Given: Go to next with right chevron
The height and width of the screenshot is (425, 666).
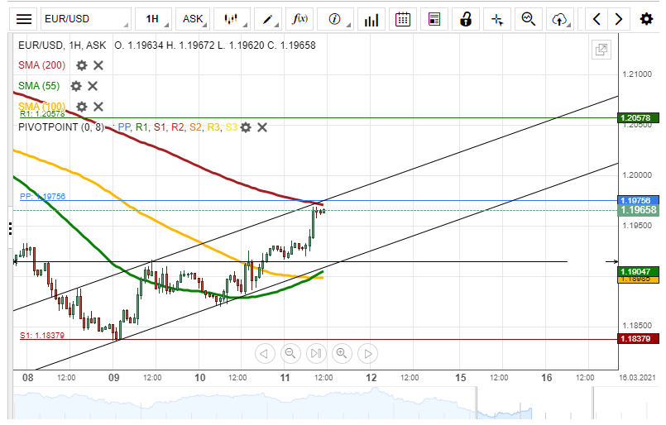Looking at the screenshot, I should pyautogui.click(x=619, y=19).
